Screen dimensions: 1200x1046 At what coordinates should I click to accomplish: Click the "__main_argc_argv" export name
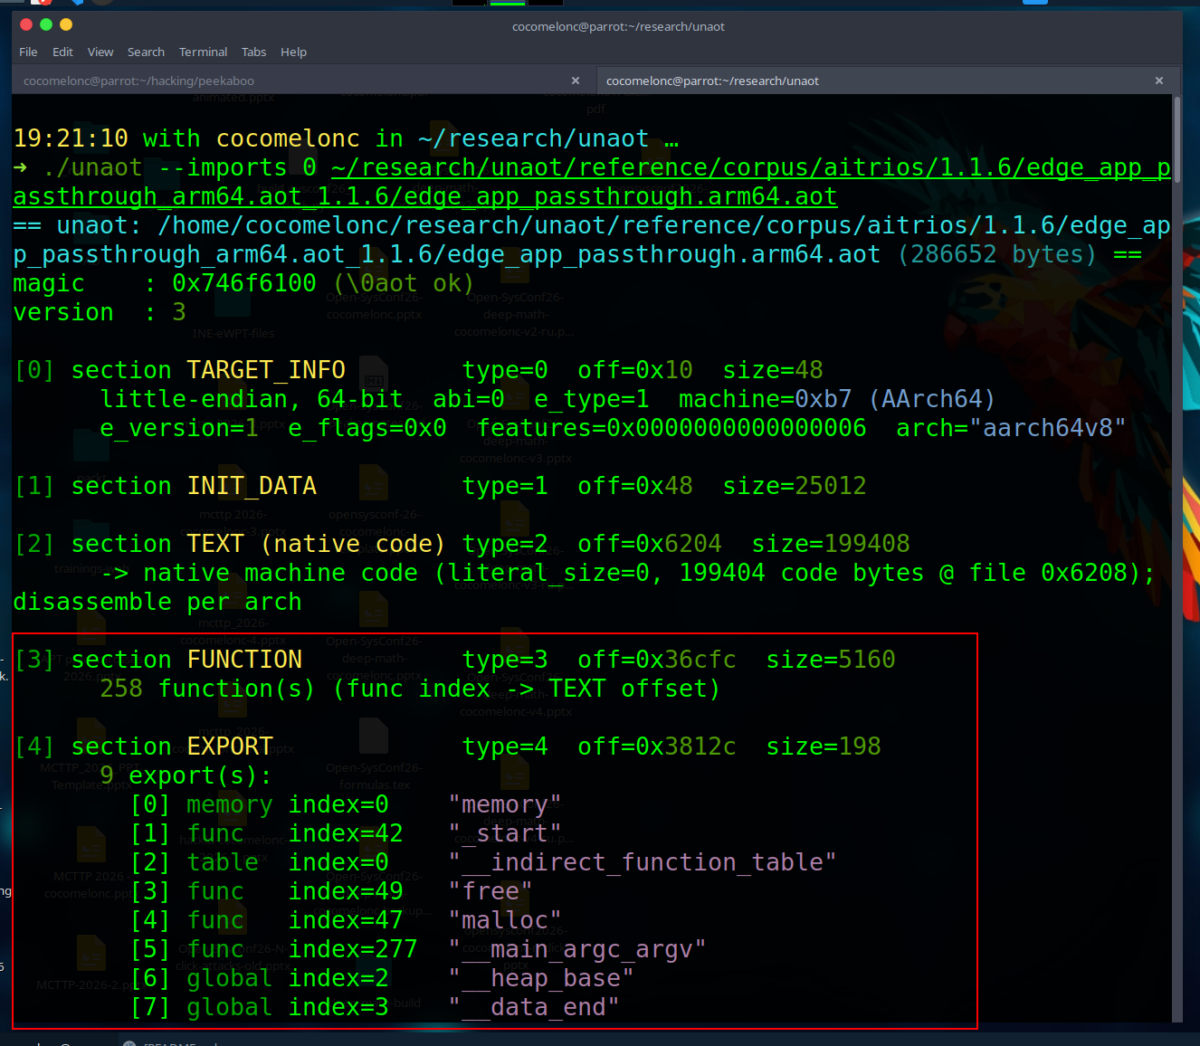click(x=577, y=949)
